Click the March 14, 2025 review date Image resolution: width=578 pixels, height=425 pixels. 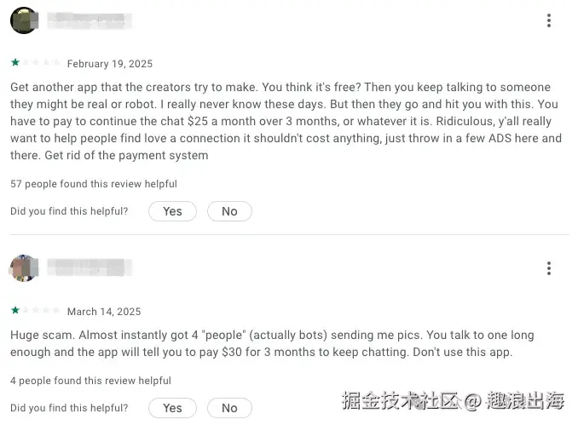point(104,312)
